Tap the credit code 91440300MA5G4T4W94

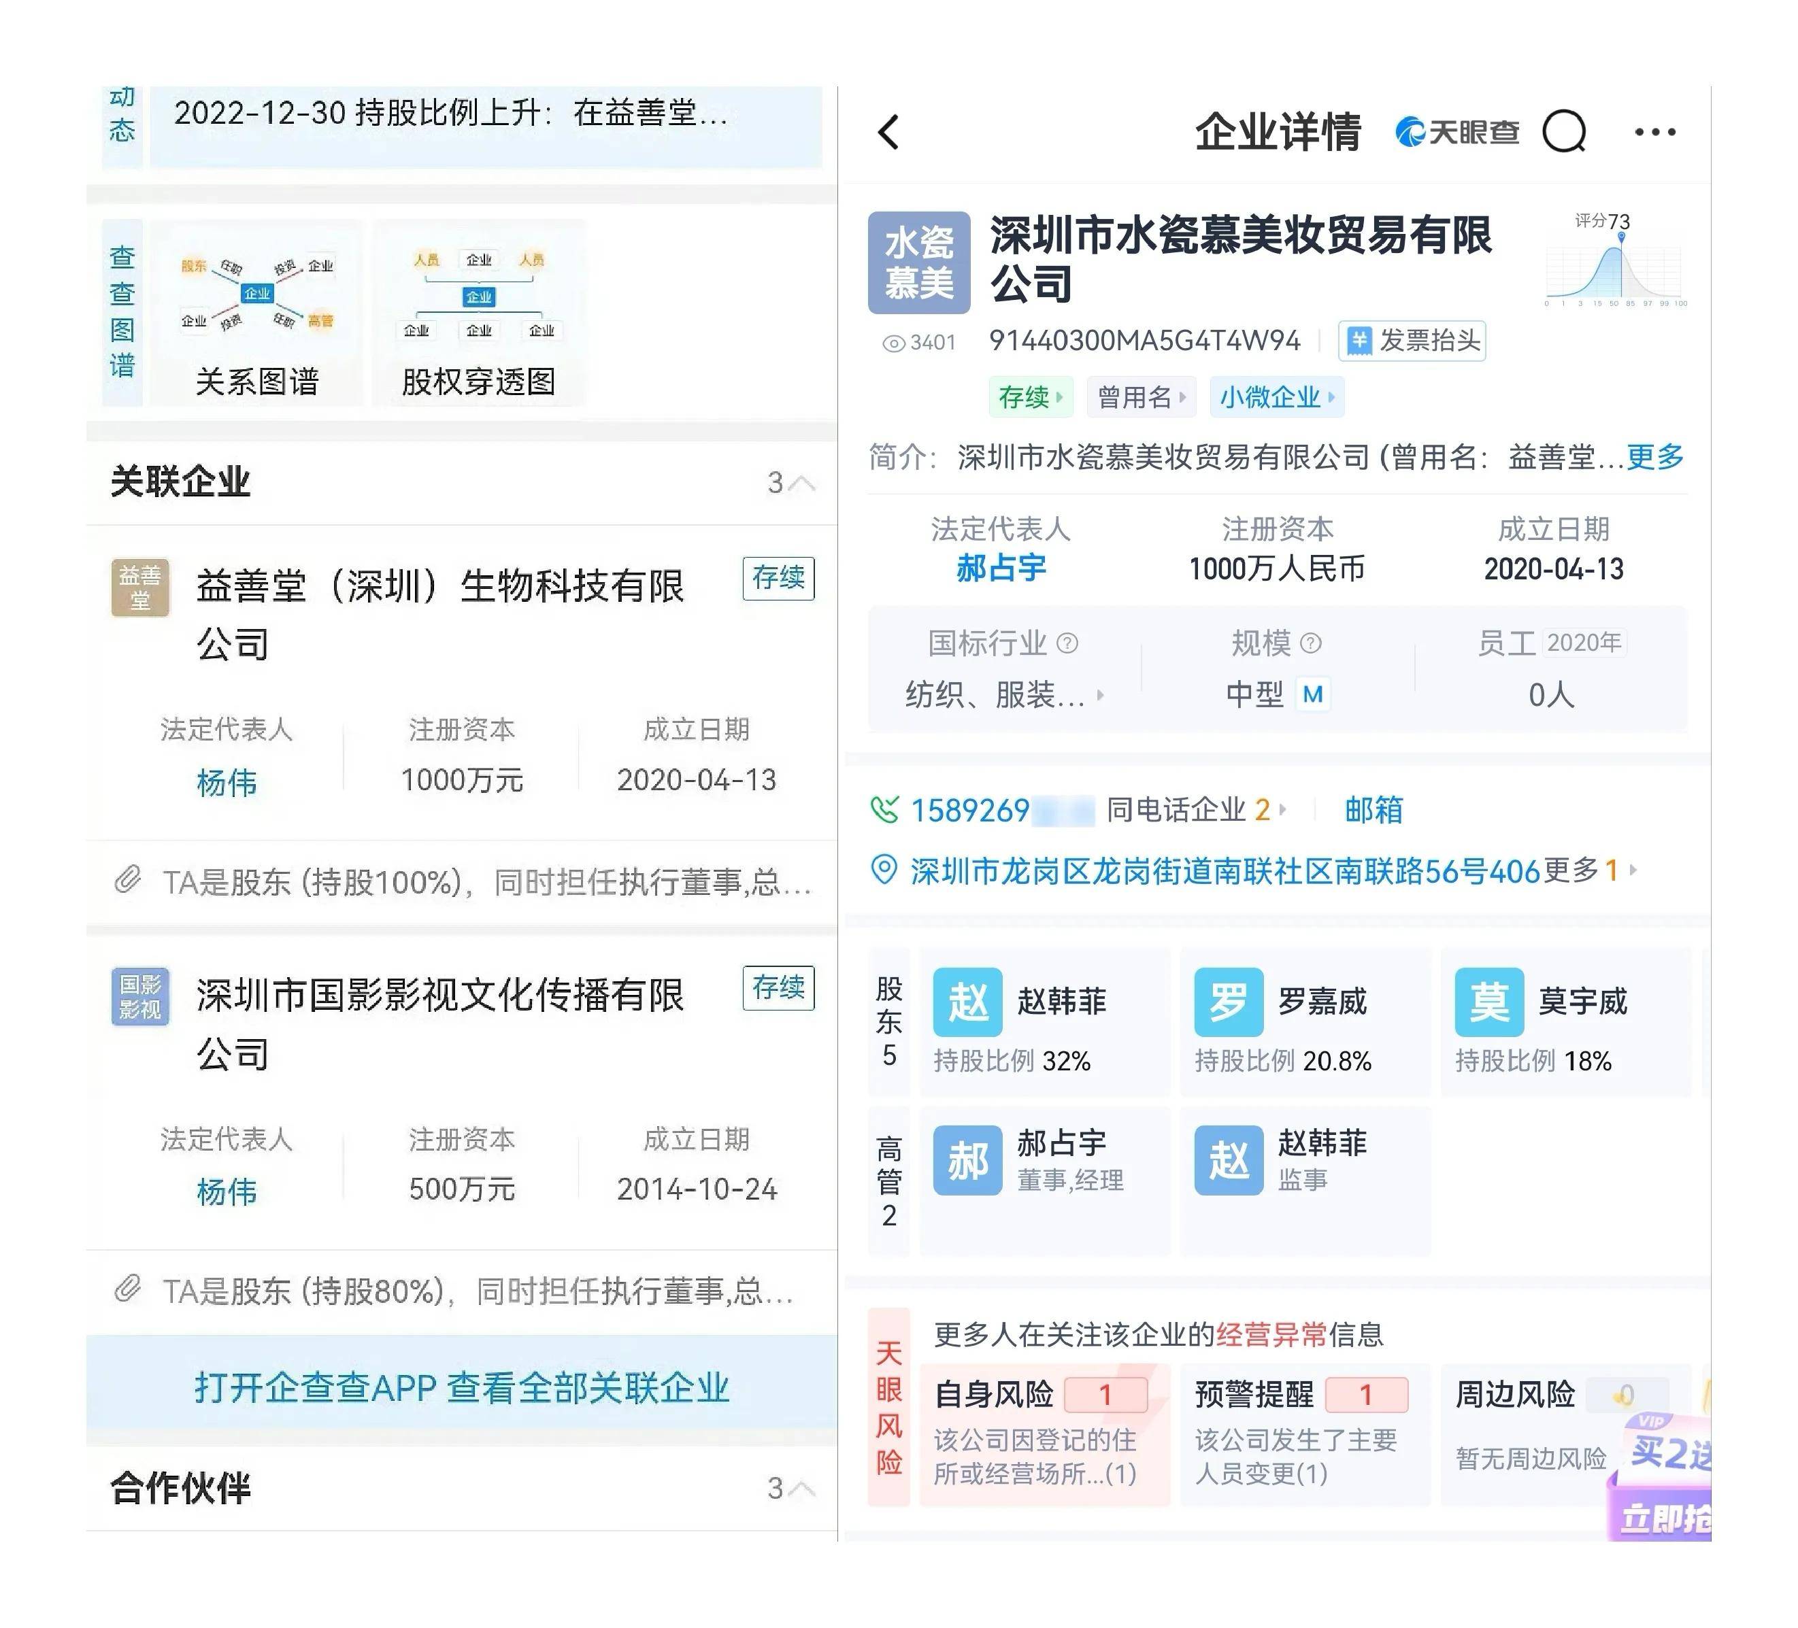[x=1144, y=341]
